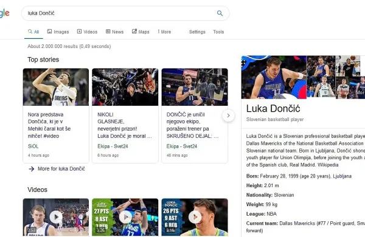Image resolution: width=365 pixels, height=237 pixels.
Task: Click the 'Videos' section heading
Action: pos(37,190)
